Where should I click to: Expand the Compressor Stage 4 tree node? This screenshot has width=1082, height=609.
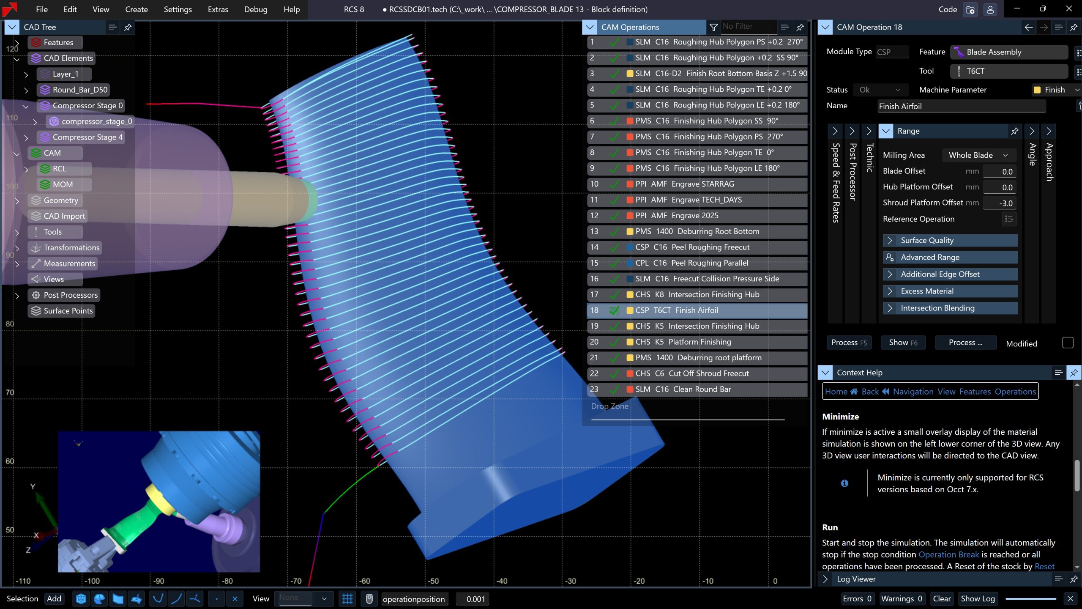tap(26, 137)
